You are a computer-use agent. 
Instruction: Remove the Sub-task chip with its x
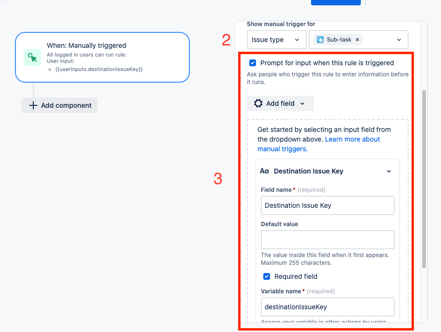click(x=357, y=40)
